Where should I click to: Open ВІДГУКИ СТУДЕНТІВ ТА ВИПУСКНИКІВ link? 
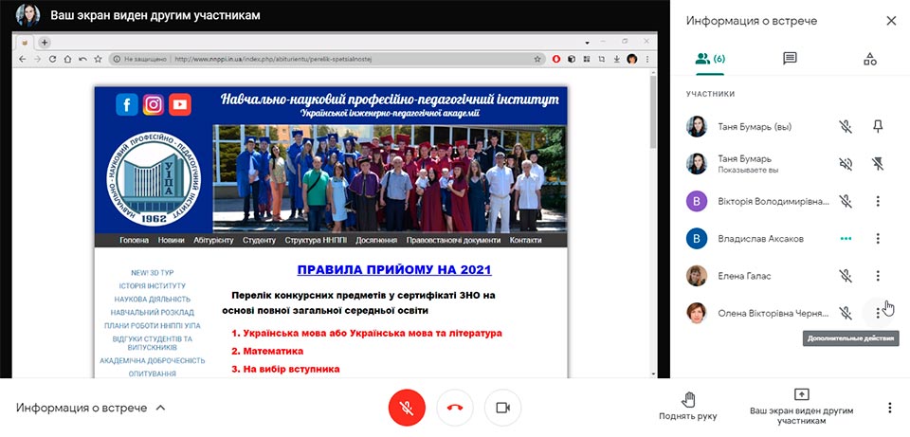pyautogui.click(x=152, y=343)
